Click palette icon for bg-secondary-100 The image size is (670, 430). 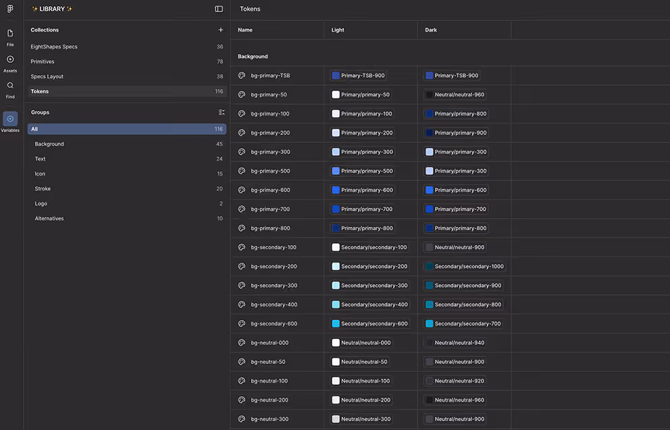242,247
